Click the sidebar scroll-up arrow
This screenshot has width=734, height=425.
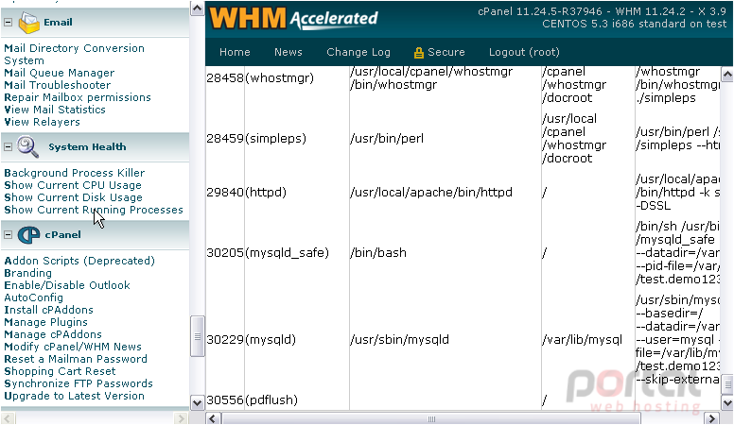tap(197, 8)
